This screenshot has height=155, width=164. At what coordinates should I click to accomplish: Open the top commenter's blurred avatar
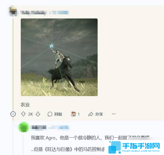point(13,11)
